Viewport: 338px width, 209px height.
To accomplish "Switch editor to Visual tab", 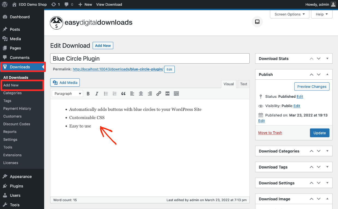I will click(229, 84).
